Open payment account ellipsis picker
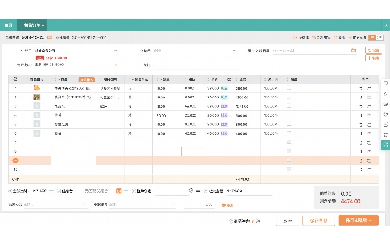 point(172,204)
